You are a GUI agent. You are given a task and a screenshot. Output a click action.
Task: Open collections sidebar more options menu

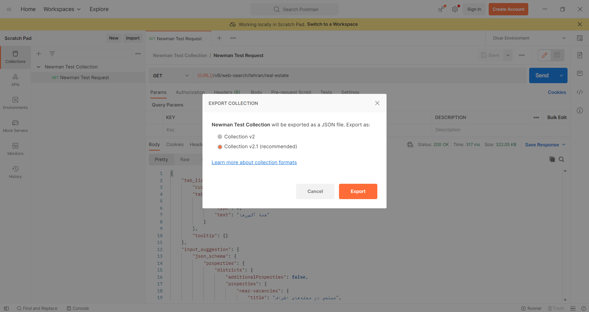(138, 54)
